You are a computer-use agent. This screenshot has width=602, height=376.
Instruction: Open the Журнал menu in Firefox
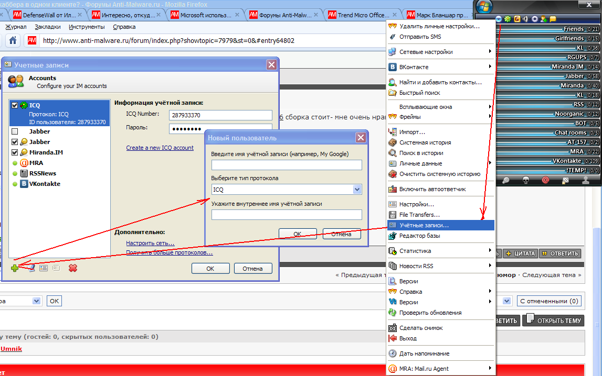16,27
